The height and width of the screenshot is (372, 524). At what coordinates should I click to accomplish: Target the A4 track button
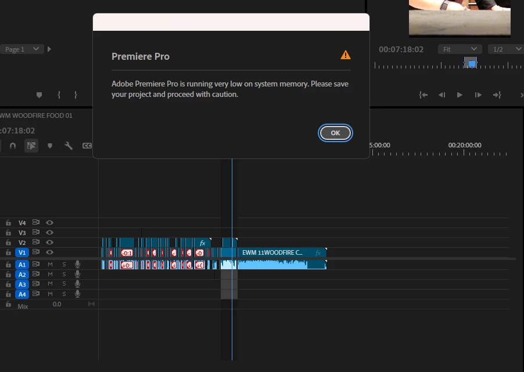pos(21,294)
